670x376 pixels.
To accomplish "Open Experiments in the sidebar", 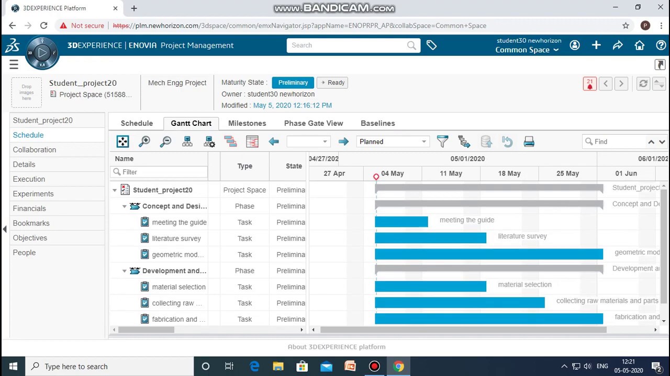I will (x=33, y=194).
